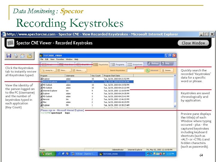Click the TEST2000_HWAN taskbar button
Screen dimensions: 216x162
[x=112, y=154]
